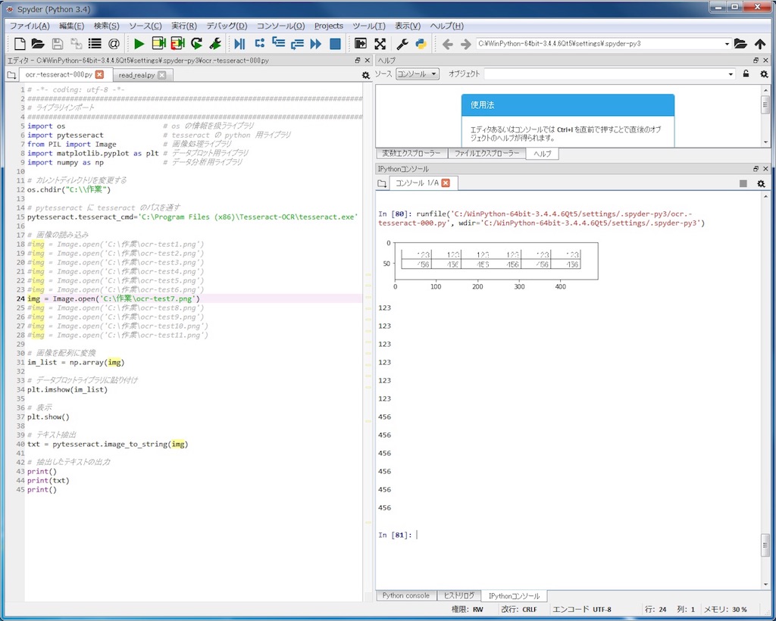Run file with green play icon
Screen dimensions: 776x621
coord(139,44)
